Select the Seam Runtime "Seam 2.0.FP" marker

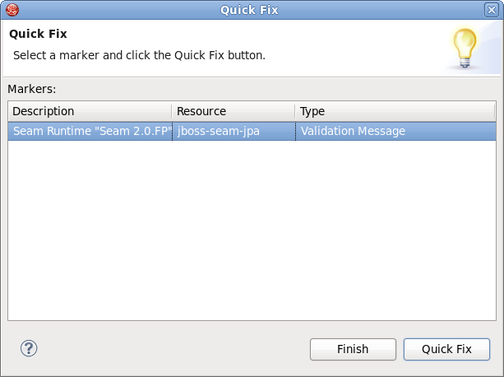(90, 131)
